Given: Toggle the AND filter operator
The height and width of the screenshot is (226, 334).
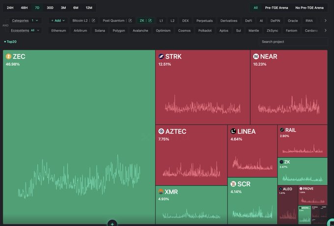Looking at the screenshot, I should point(5,26).
